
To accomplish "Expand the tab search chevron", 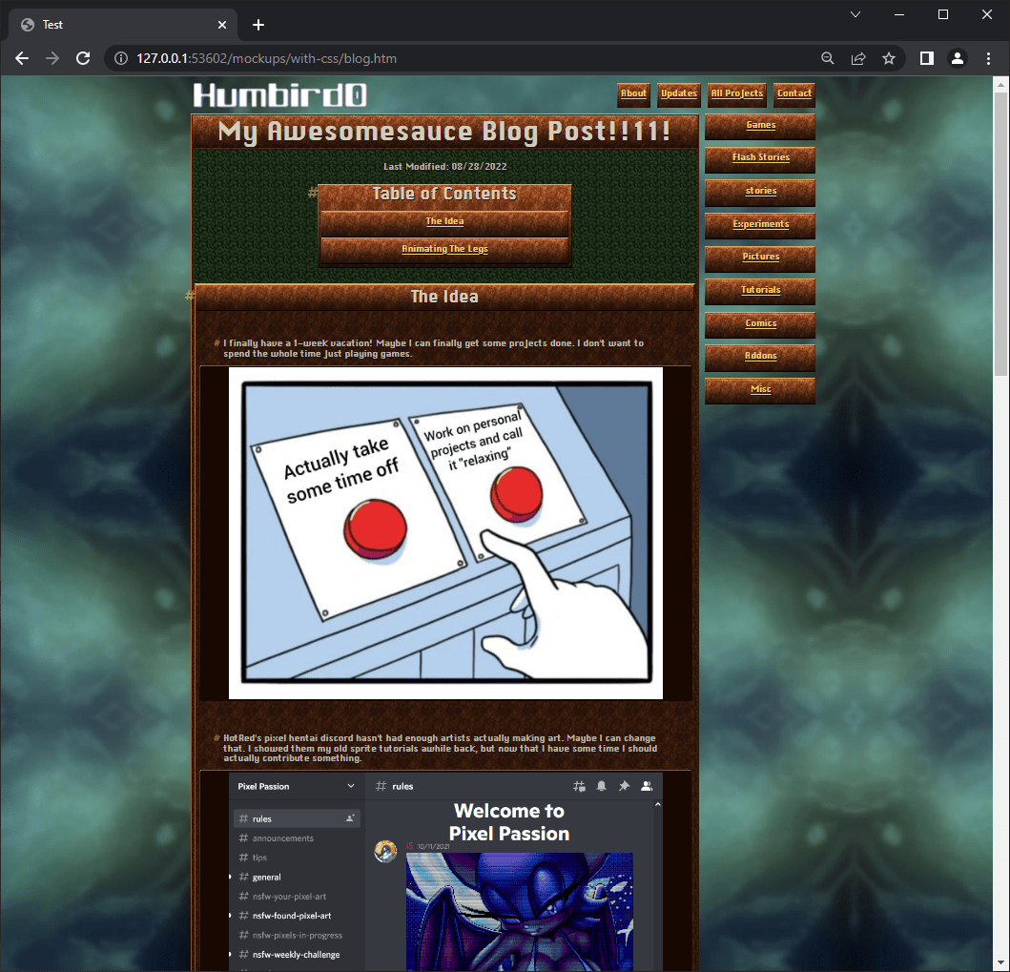I will (855, 14).
